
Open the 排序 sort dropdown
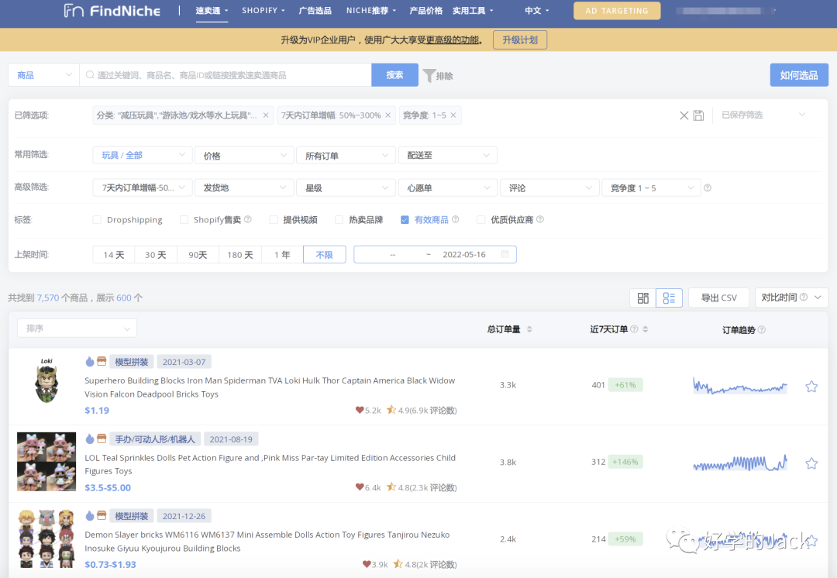coord(77,329)
